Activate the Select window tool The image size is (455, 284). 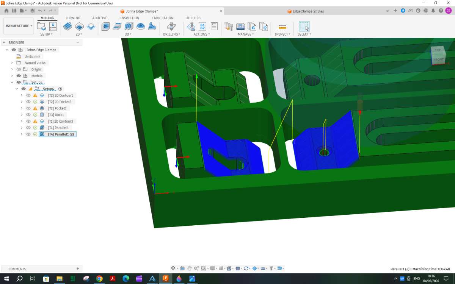[x=304, y=27]
